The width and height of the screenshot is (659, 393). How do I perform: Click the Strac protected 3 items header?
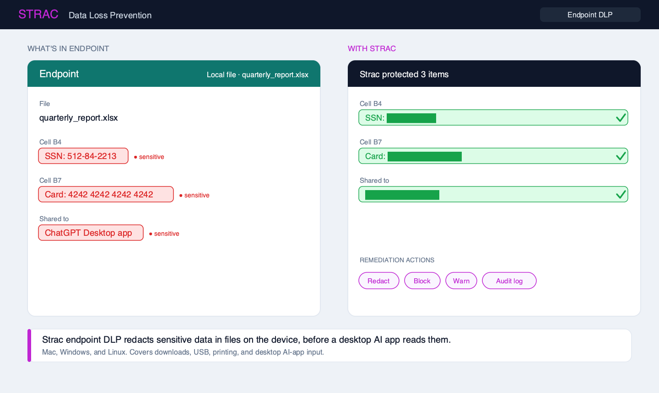point(404,74)
